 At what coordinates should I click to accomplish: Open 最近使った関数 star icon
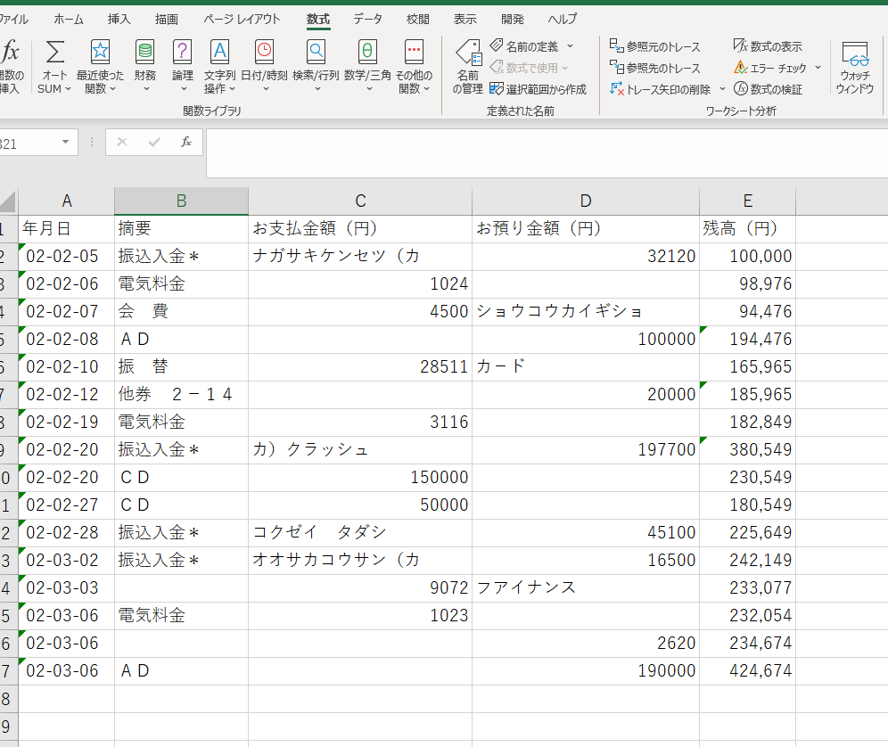pyautogui.click(x=101, y=53)
